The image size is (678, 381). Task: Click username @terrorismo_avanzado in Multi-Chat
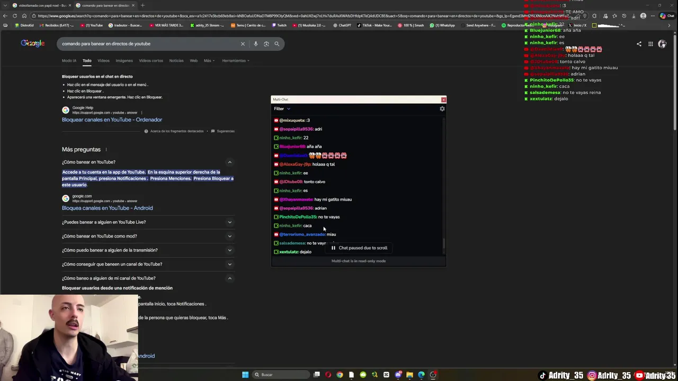coord(302,234)
